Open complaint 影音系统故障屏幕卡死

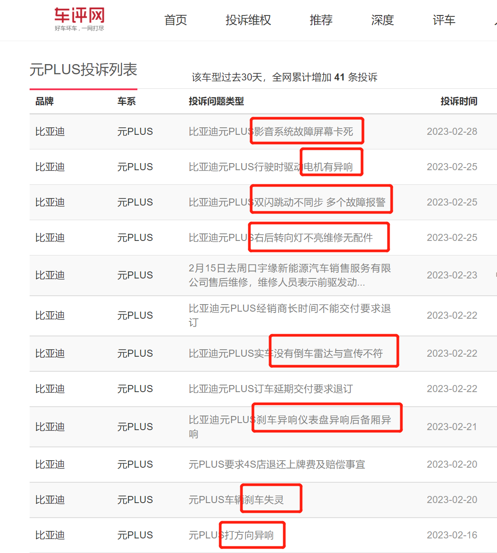tap(271, 131)
